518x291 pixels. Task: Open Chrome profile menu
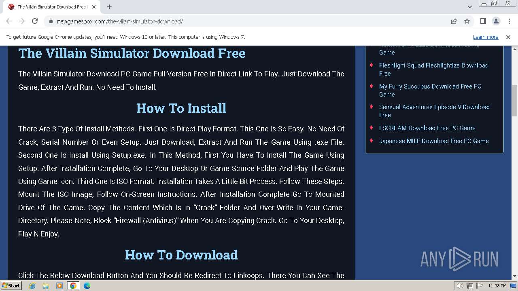[496, 21]
